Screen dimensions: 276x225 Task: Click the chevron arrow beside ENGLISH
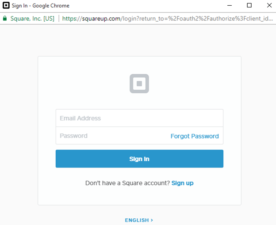coord(152,220)
